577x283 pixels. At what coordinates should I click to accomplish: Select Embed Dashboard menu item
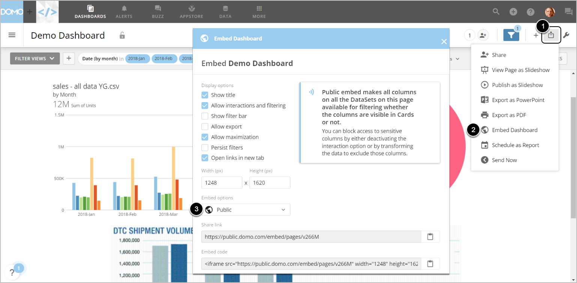click(x=515, y=130)
